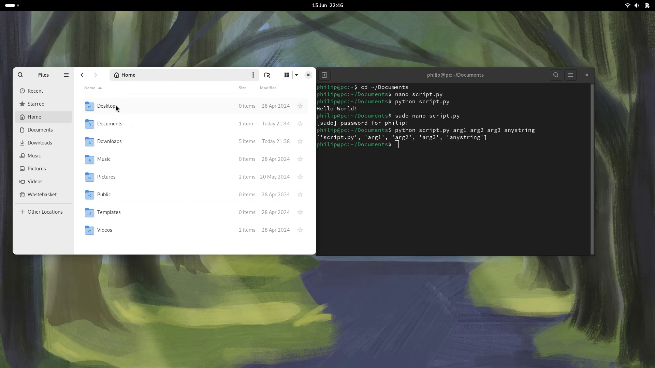This screenshot has height=368, width=655.
Task: Select the Public folder icon
Action: [x=89, y=195]
